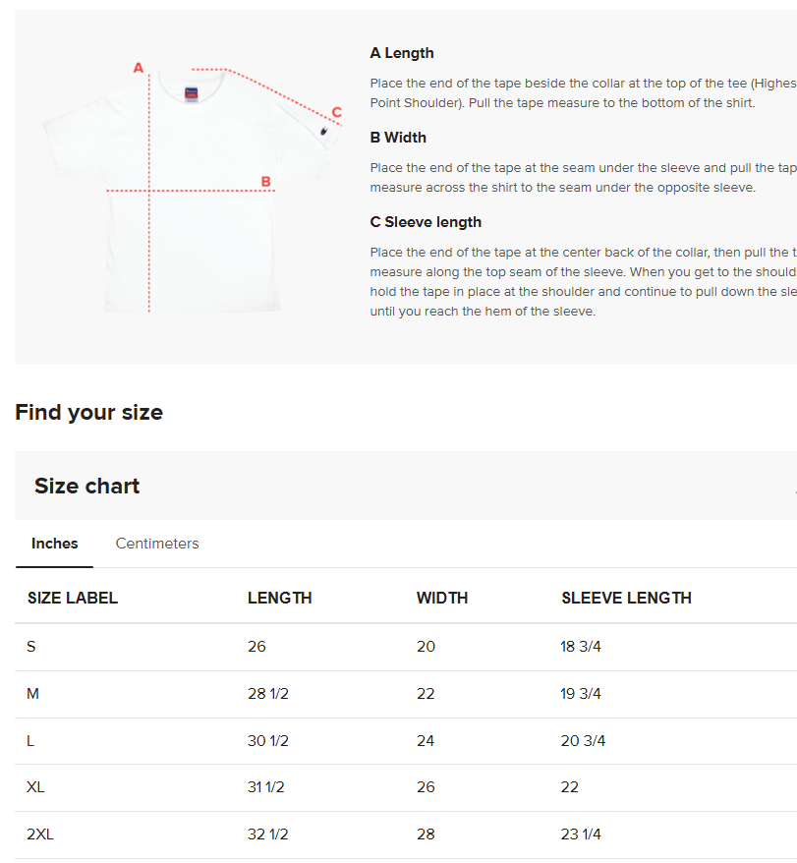Viewport: 797px width, 863px height.
Task: Click the red B width marker
Action: coord(265,182)
